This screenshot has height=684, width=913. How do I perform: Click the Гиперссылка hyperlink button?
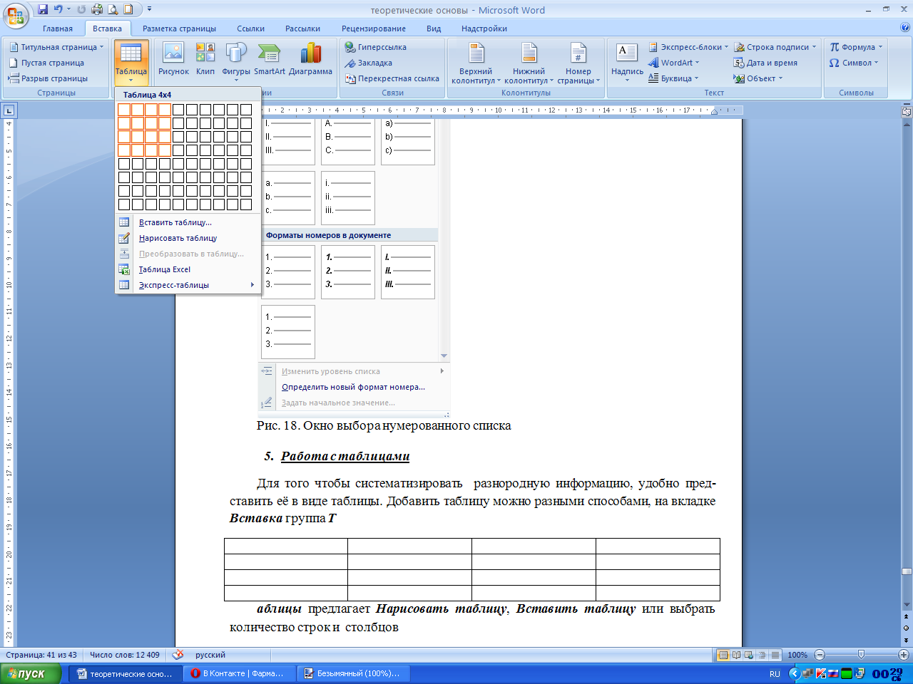376,47
